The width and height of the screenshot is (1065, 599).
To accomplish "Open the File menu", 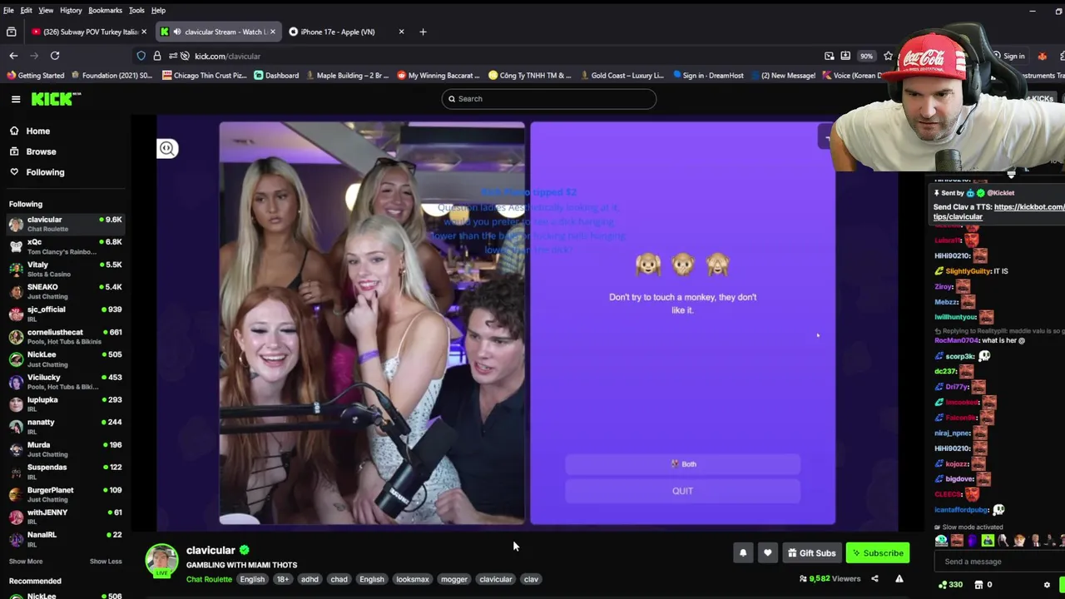I will point(8,10).
